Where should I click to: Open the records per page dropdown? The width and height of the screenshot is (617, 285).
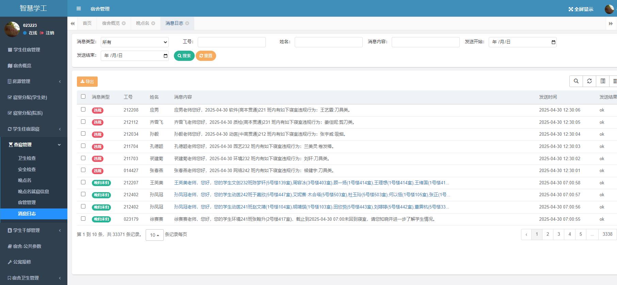click(x=155, y=235)
